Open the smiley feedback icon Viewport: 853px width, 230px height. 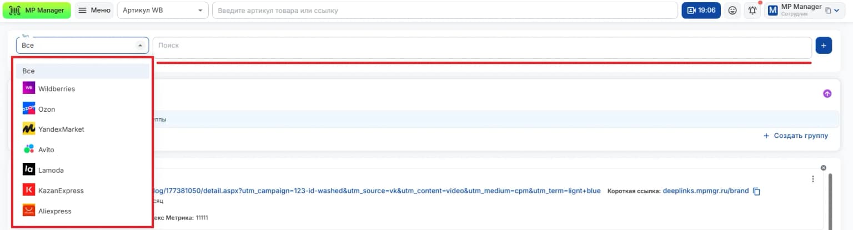click(732, 10)
